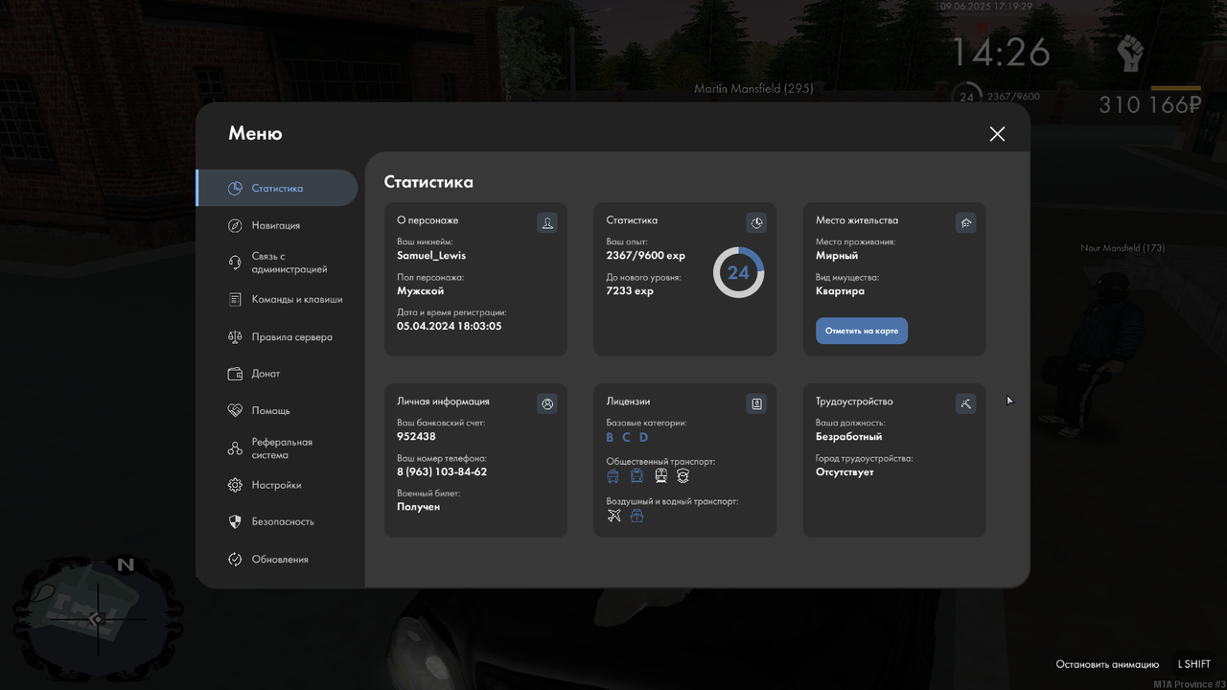Click experience value 2367/9600 exp in Статистика card
Screen dimensions: 1227x690
646,256
